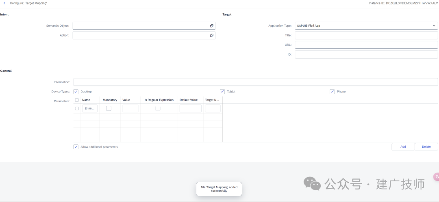Select the first parameter row checkbox

coord(77,108)
